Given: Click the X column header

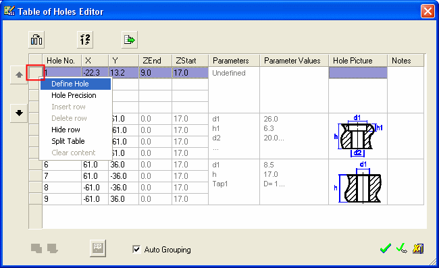Looking at the screenshot, I should point(95,61).
